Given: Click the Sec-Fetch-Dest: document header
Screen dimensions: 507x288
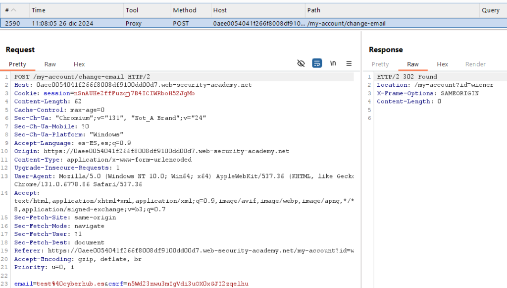Looking at the screenshot, I should pyautogui.click(x=59, y=242).
